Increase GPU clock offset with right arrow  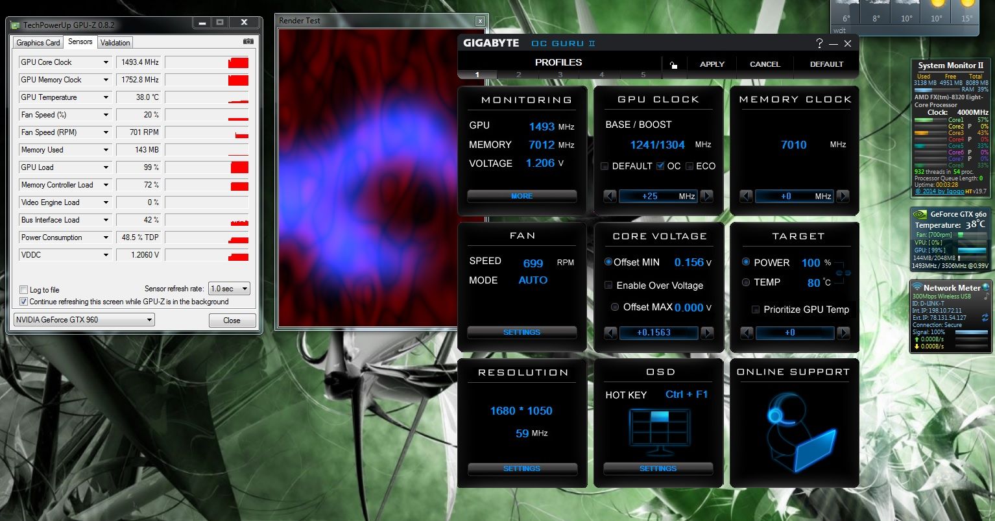[x=707, y=196]
